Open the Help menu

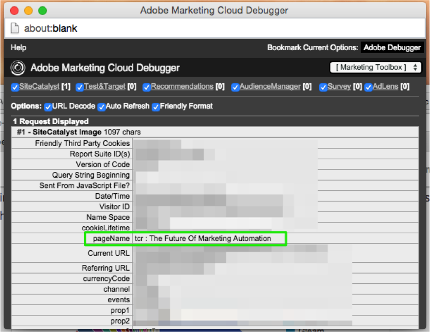point(18,48)
